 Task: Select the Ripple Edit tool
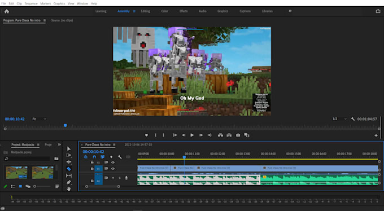(69, 162)
